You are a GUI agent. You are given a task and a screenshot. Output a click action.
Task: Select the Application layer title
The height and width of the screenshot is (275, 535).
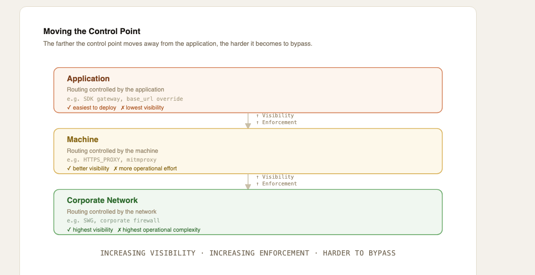click(x=89, y=78)
